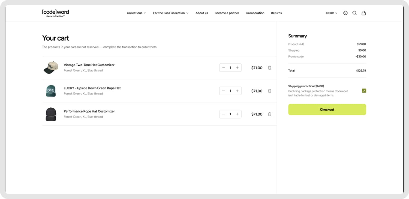The image size is (409, 199).
Task: Open LUCKY - Upside Down Green Rope Hat link
Action: point(92,88)
